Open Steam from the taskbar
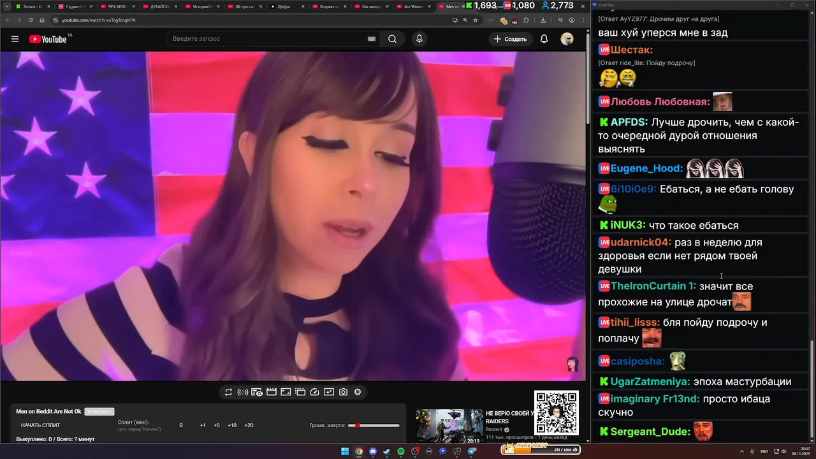 (387, 451)
